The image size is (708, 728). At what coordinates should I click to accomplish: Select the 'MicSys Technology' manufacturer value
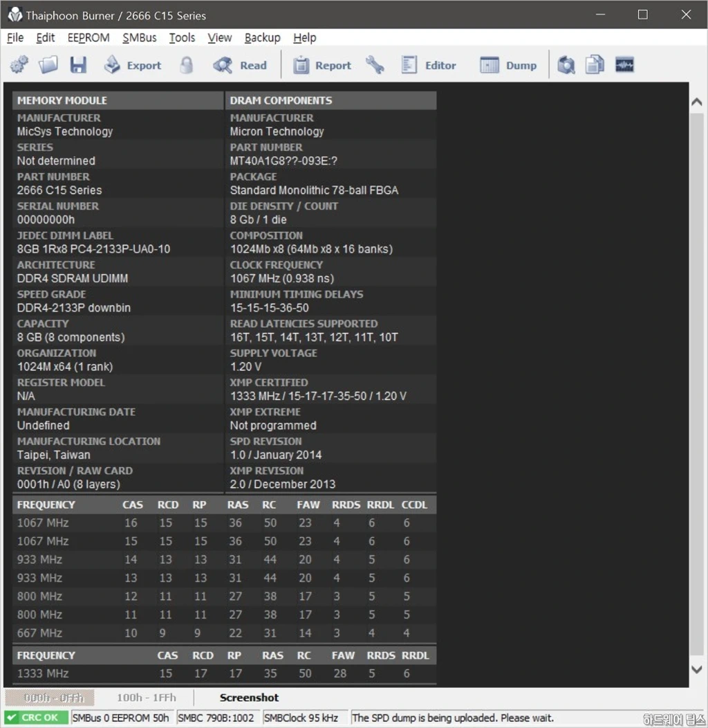[65, 131]
